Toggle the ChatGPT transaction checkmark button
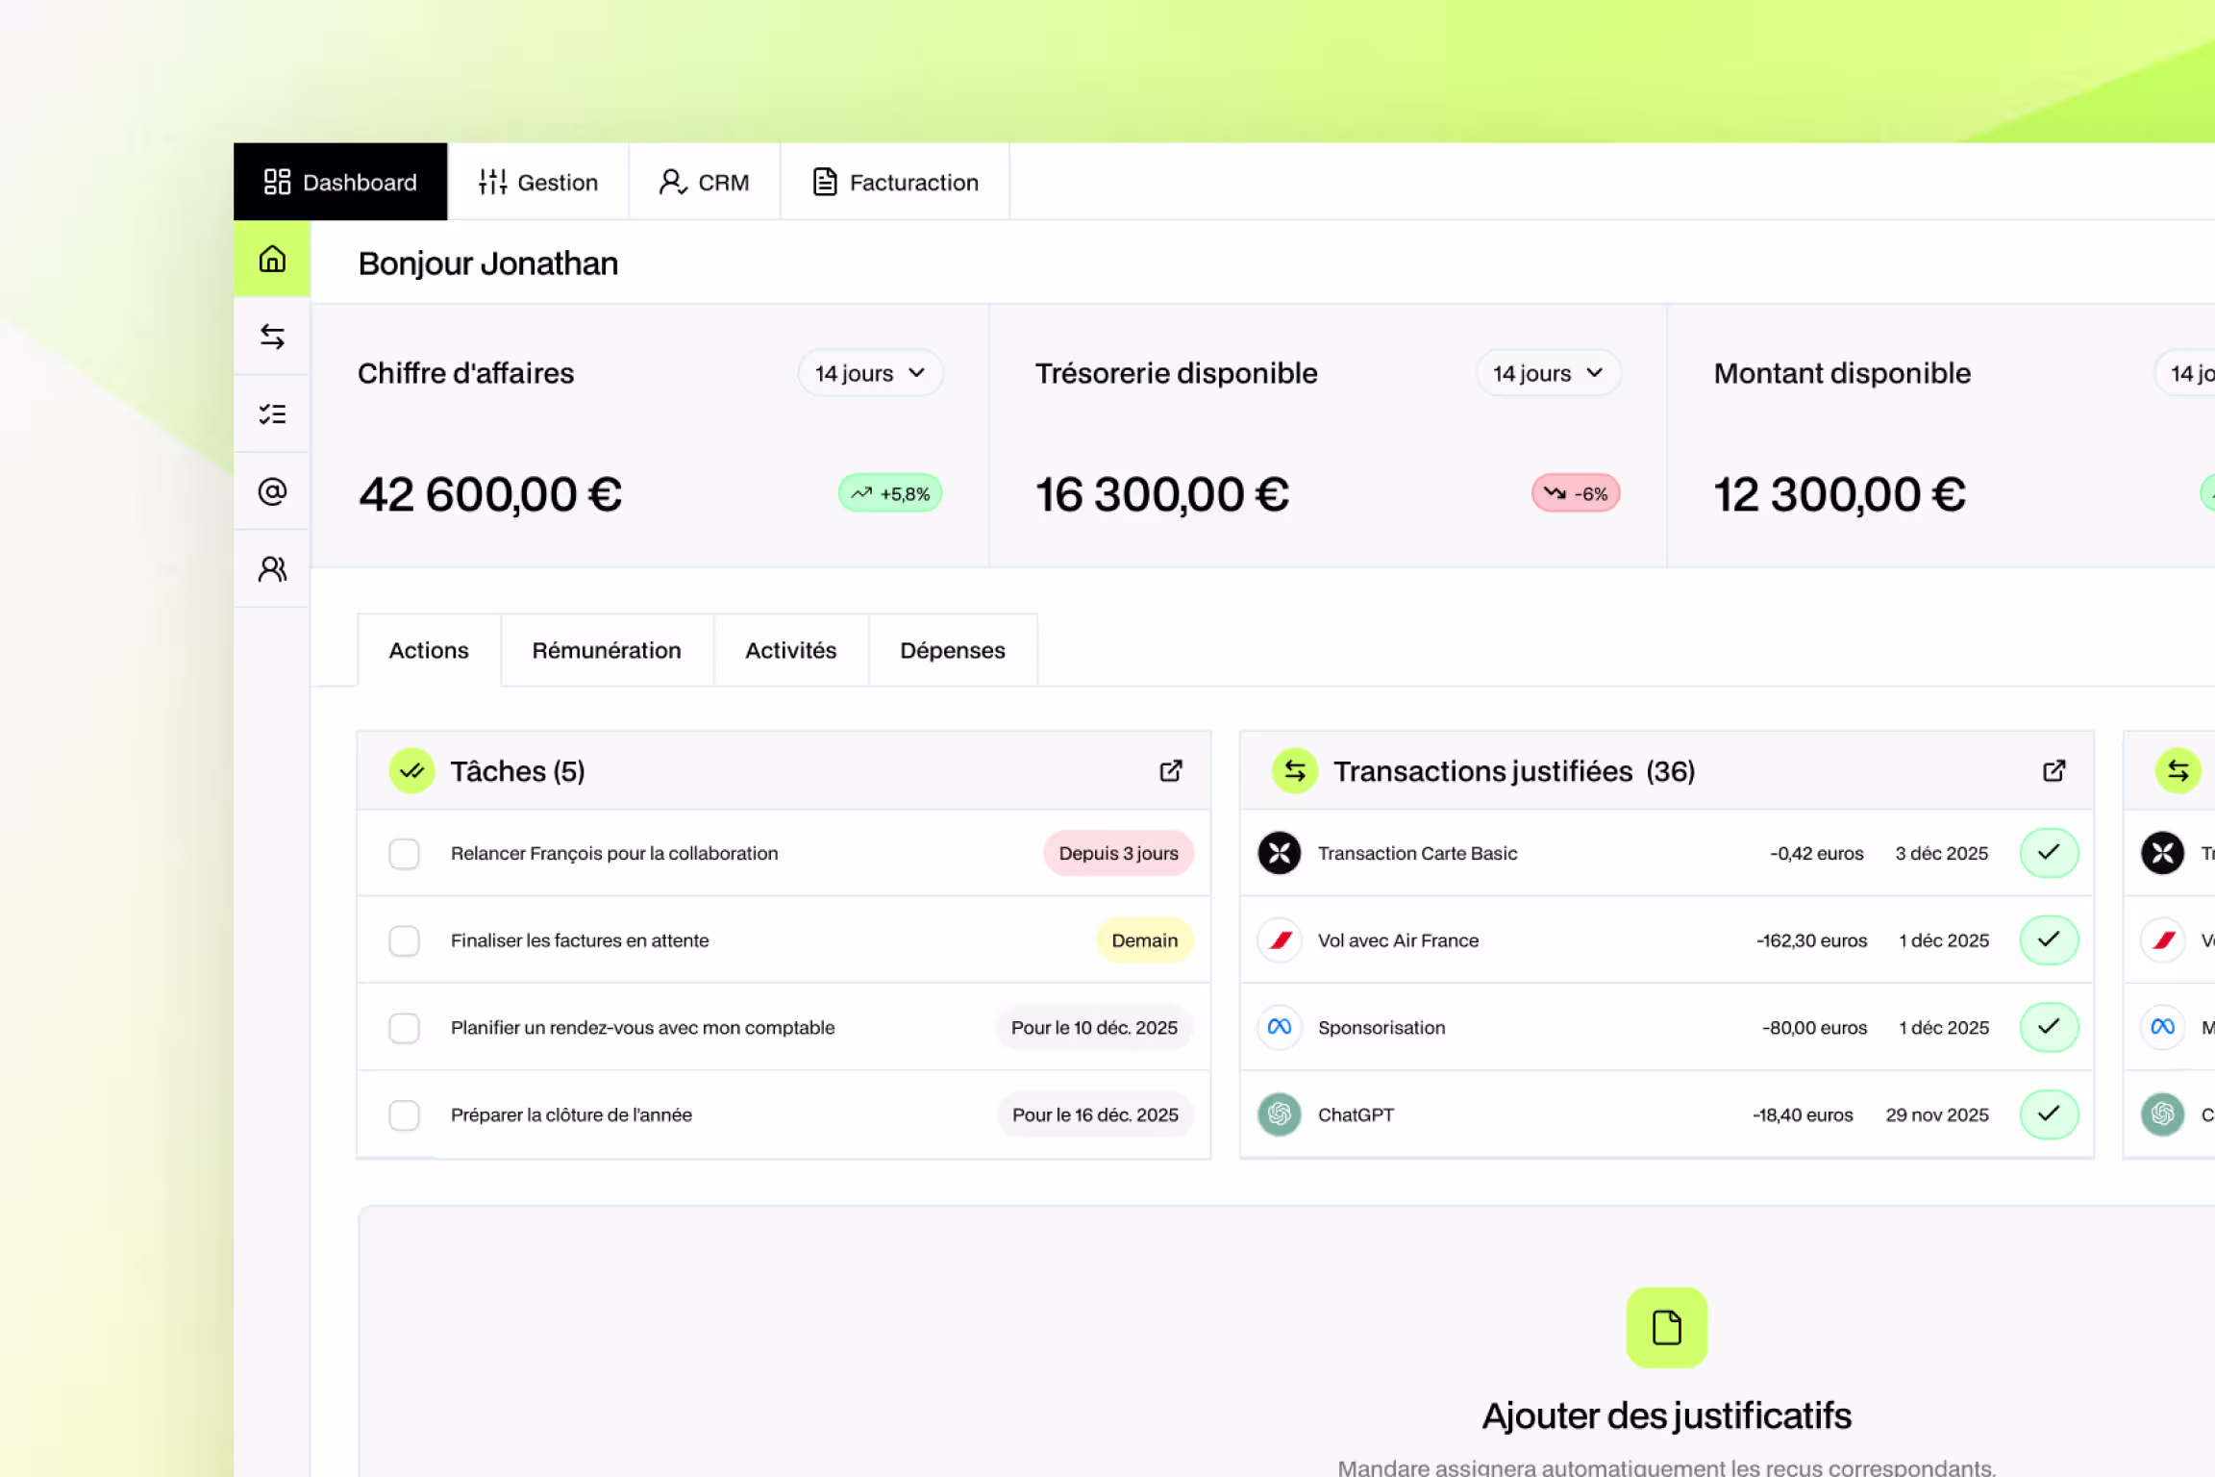The width and height of the screenshot is (2215, 1477). click(x=2049, y=1114)
